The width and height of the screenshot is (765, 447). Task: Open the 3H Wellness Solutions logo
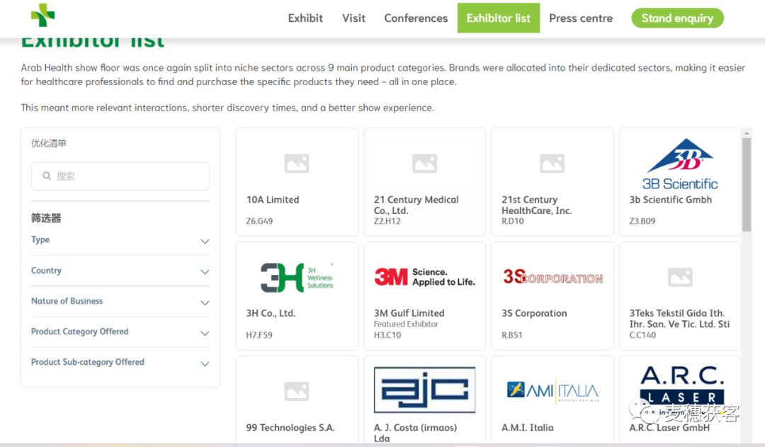click(x=297, y=278)
